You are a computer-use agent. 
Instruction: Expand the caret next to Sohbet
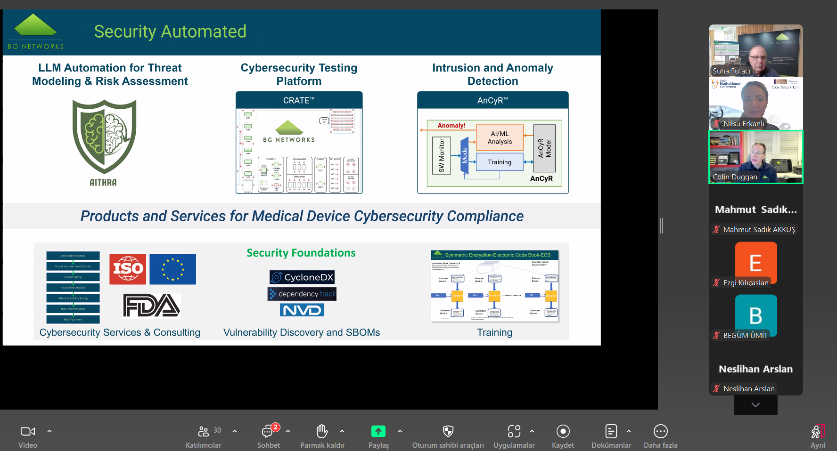point(288,431)
